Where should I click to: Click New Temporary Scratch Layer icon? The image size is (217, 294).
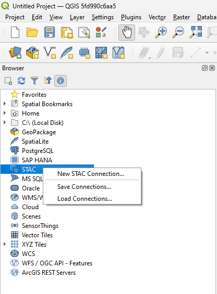pyautogui.click(x=85, y=53)
